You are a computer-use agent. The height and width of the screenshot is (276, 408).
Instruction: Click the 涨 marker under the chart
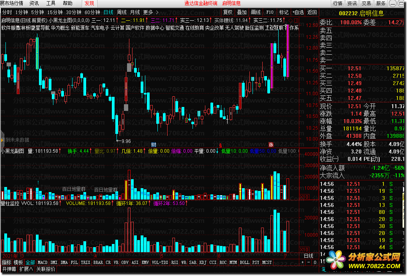tap(271, 145)
